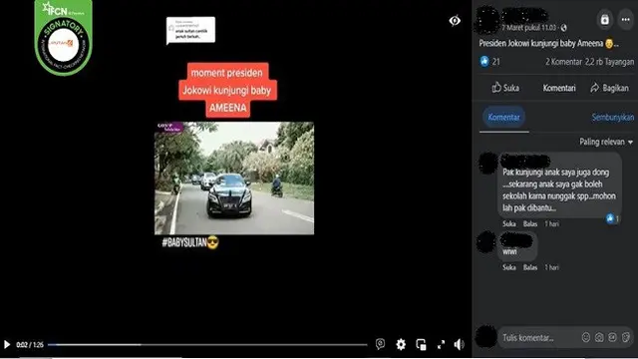638x359 pixels.
Task: Click the car video frame
Action: click(x=234, y=179)
